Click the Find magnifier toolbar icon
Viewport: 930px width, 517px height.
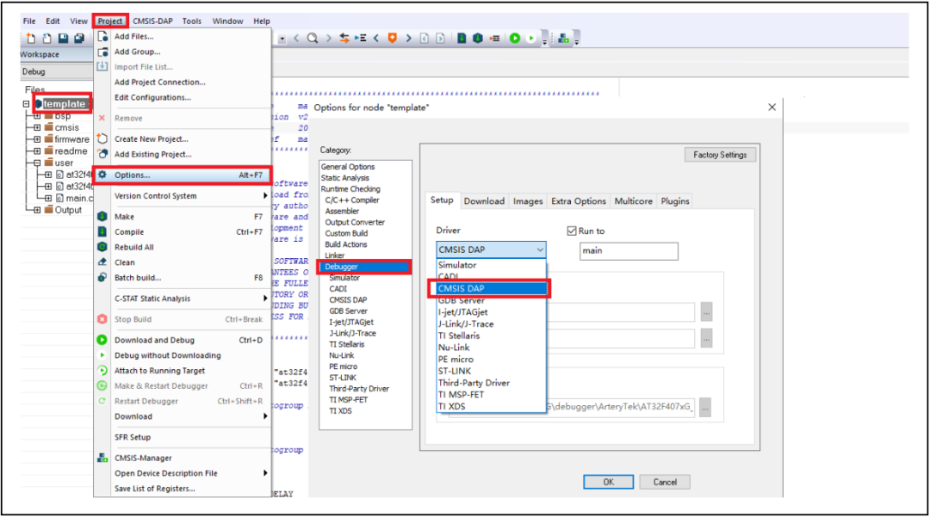(x=313, y=39)
